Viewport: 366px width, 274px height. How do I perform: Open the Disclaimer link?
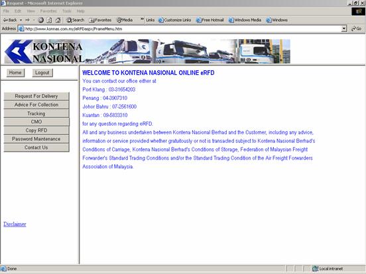point(15,224)
